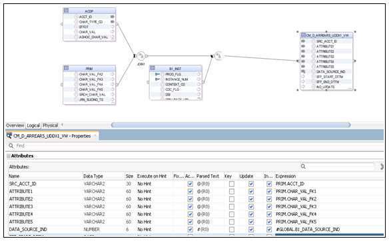This screenshot has height=241, width=389.
Task: Click the Parsed Text column header
Action: click(210, 176)
